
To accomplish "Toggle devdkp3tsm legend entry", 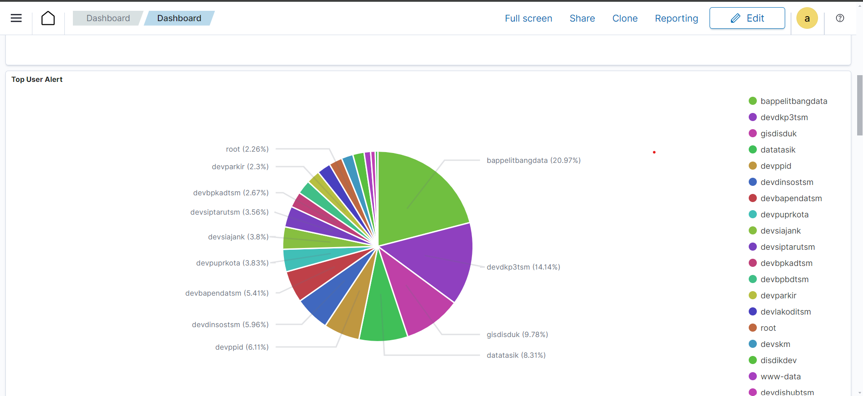I will click(x=784, y=117).
